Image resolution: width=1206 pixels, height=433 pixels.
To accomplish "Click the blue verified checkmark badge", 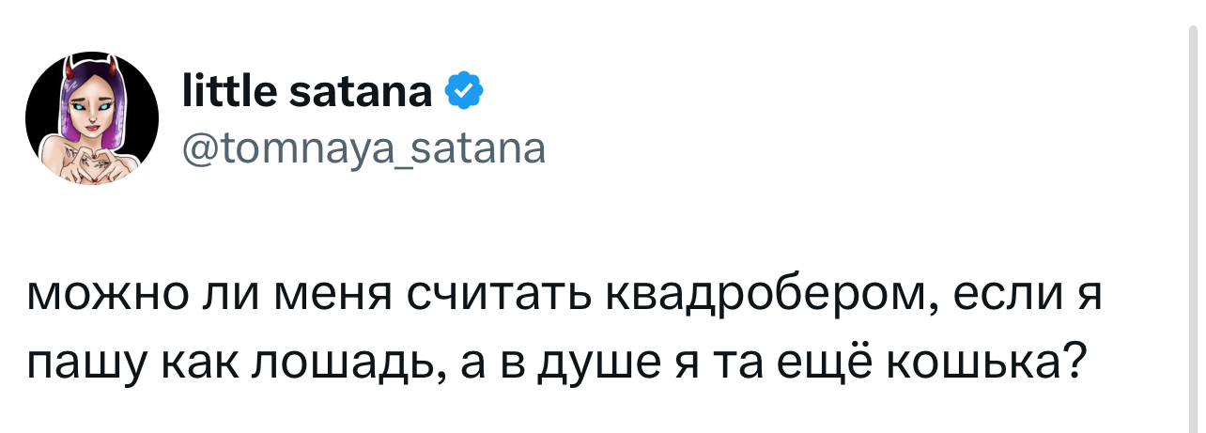I will click(464, 91).
